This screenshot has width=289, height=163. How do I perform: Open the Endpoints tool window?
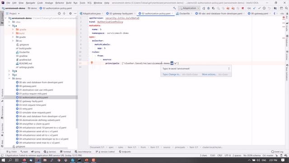125,152
